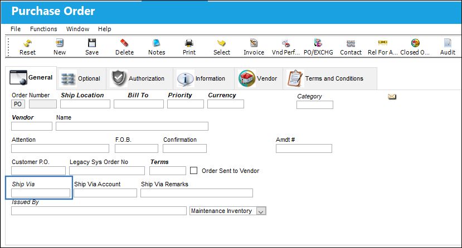Click the bold Terms label

click(x=159, y=162)
